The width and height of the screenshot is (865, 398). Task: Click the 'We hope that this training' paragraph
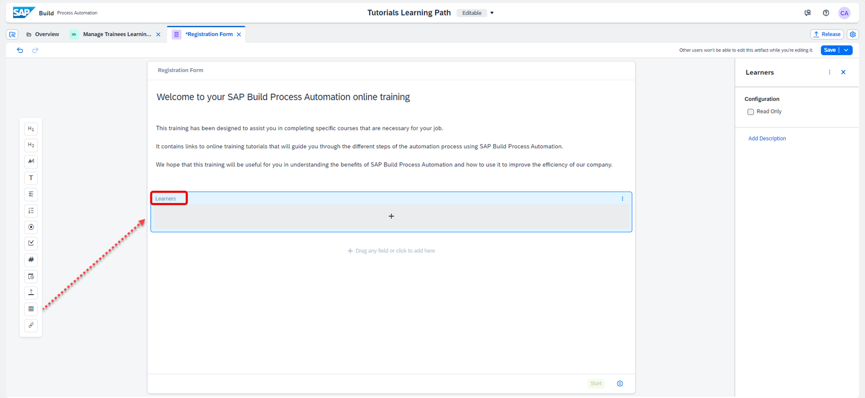[x=384, y=164]
